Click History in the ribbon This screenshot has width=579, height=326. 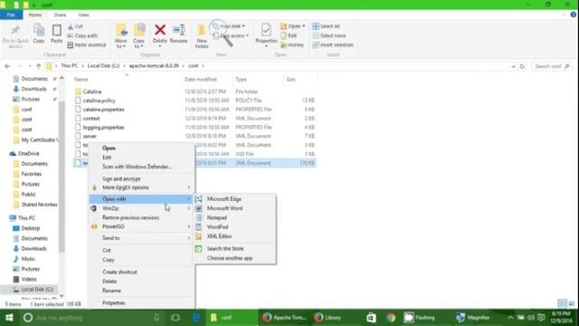tap(291, 44)
